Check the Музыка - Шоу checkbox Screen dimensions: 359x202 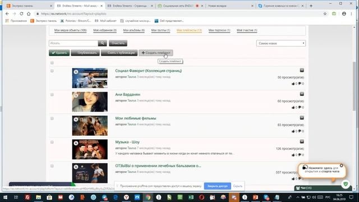[x=52, y=142]
